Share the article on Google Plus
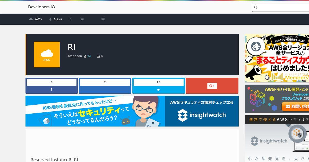 (x=212, y=86)
